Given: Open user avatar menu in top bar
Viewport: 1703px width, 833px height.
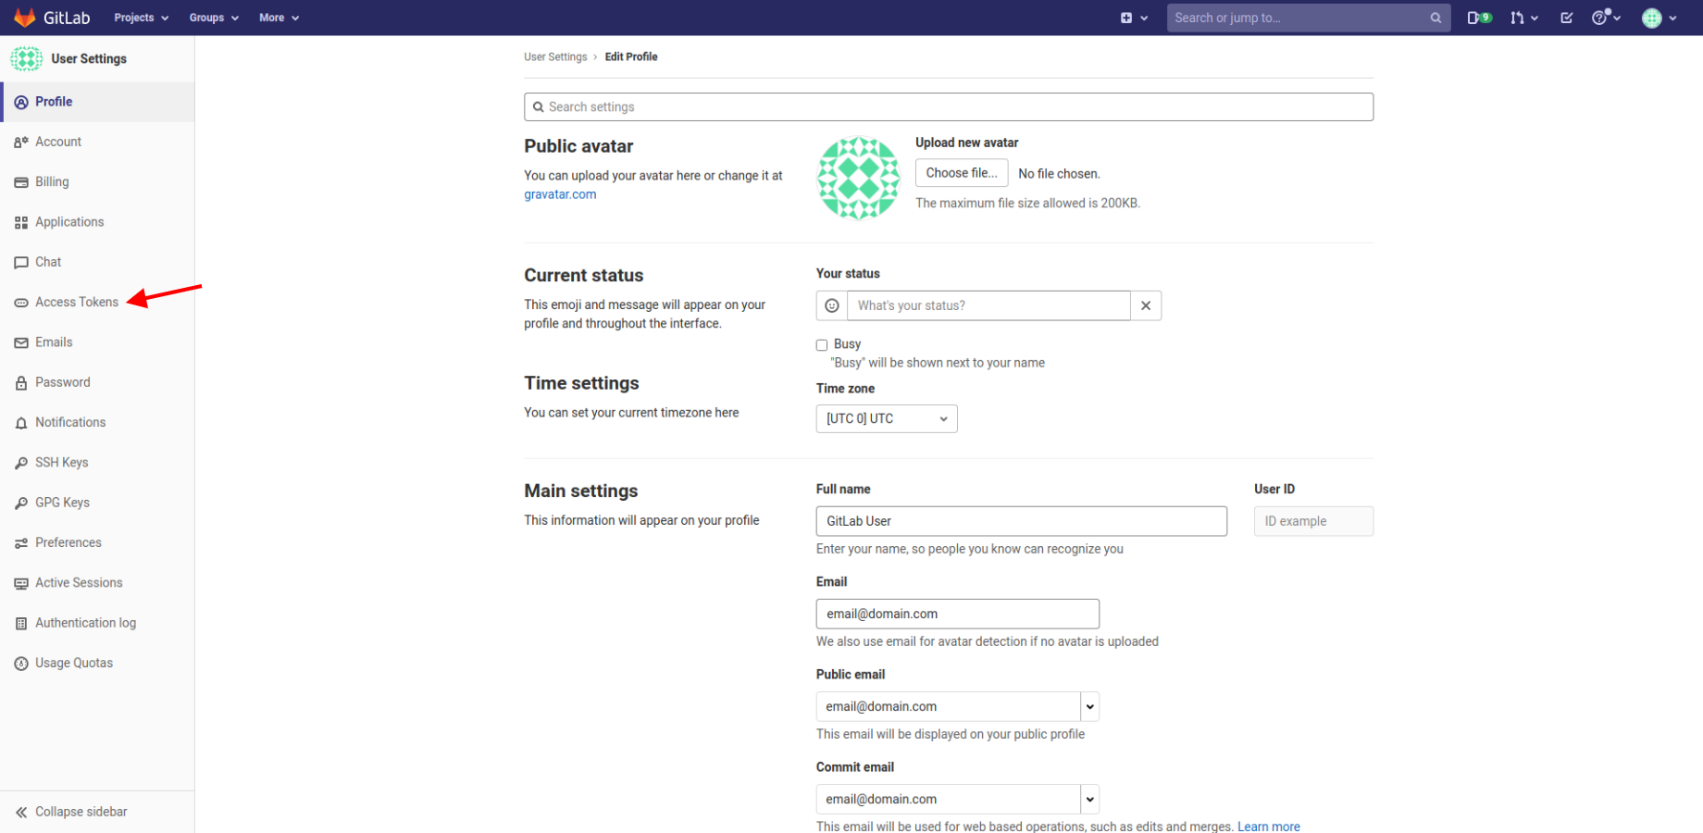Looking at the screenshot, I should pos(1659,18).
